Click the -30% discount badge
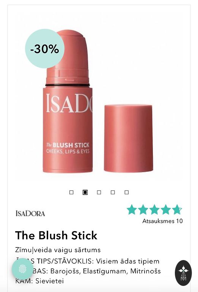The height and width of the screenshot is (292, 198). pos(45,49)
